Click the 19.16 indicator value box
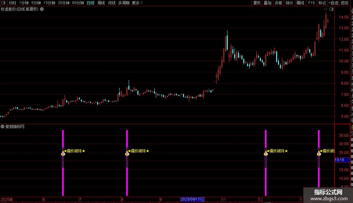Viewport: 353px width, 203px height. point(342,160)
